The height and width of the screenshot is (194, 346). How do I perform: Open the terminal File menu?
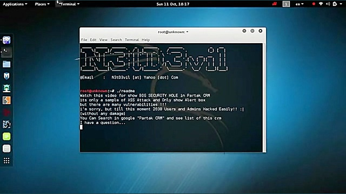point(84,39)
